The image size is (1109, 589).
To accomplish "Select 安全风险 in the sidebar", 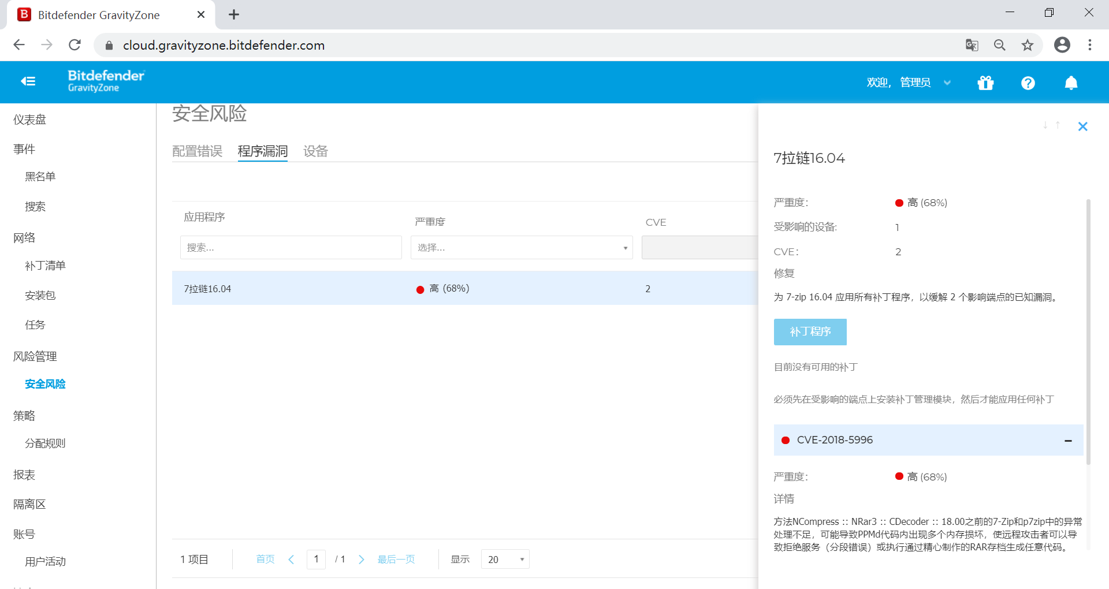I will [45, 384].
